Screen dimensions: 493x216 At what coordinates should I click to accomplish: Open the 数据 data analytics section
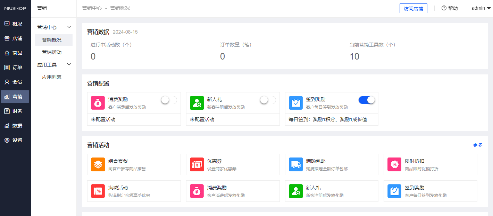(15, 125)
